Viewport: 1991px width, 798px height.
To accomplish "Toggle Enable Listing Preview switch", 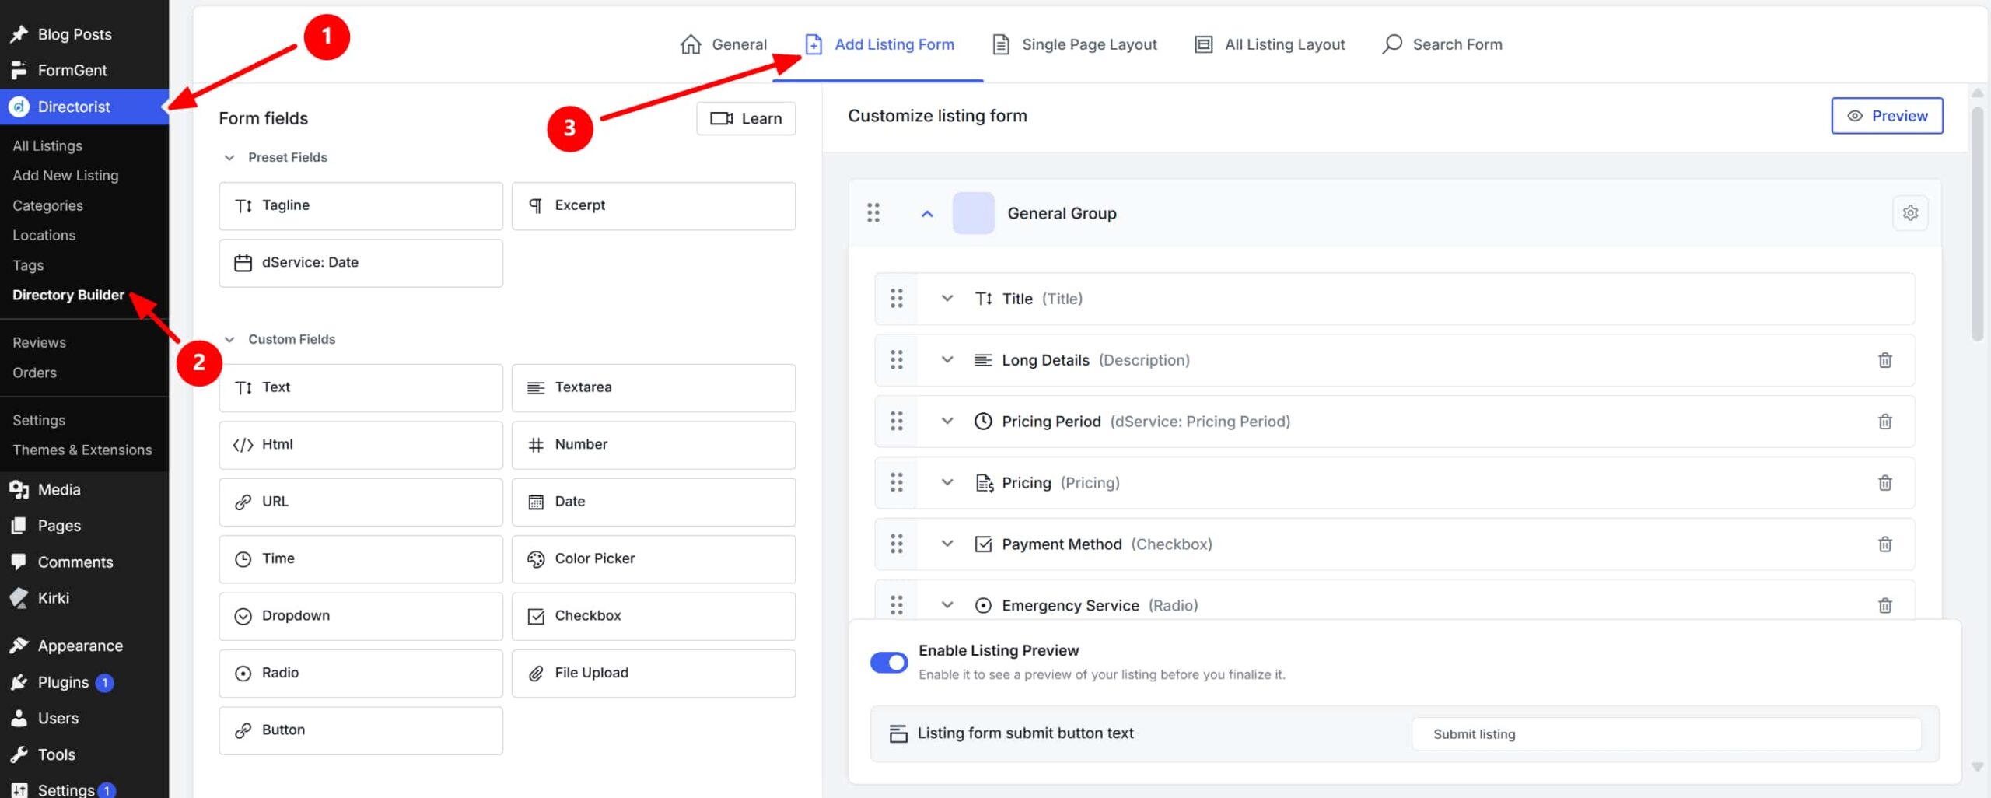I will 889,662.
